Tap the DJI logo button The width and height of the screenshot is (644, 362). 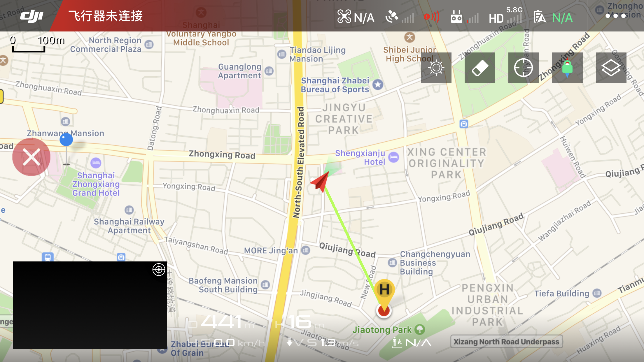pos(32,16)
